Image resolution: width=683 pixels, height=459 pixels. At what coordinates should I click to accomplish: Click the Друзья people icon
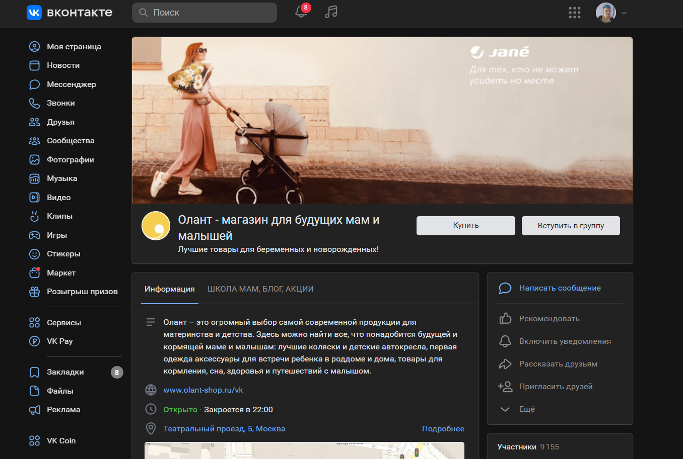click(x=34, y=122)
